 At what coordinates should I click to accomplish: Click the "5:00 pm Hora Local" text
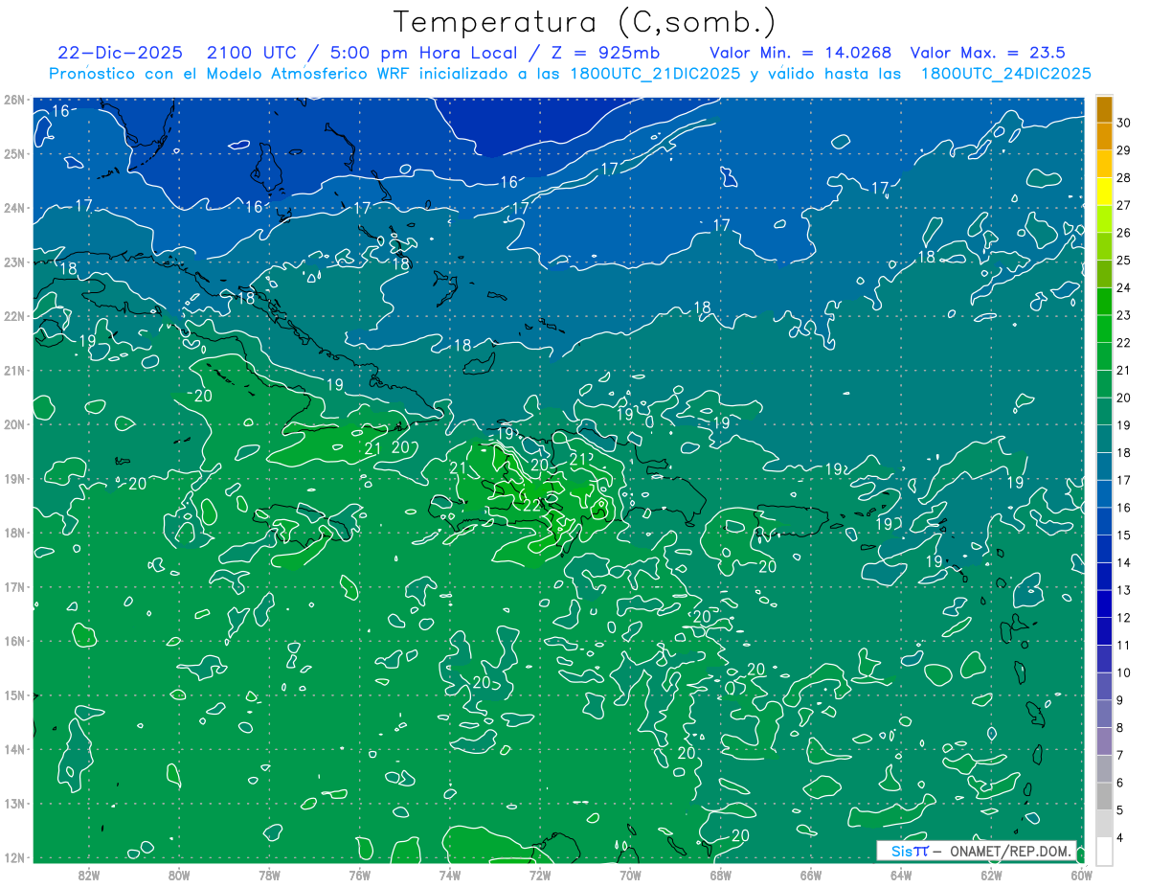(423, 53)
